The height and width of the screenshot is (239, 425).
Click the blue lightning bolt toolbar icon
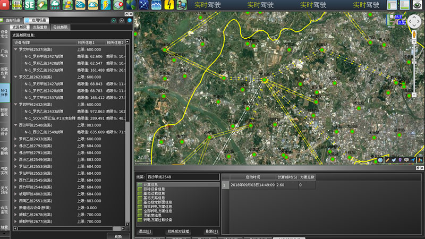pyautogui.click(x=106, y=5)
